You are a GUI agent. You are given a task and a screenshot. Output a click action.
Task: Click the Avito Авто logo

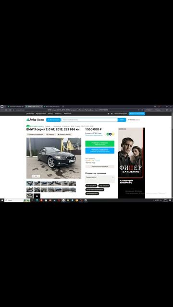pos(35,119)
